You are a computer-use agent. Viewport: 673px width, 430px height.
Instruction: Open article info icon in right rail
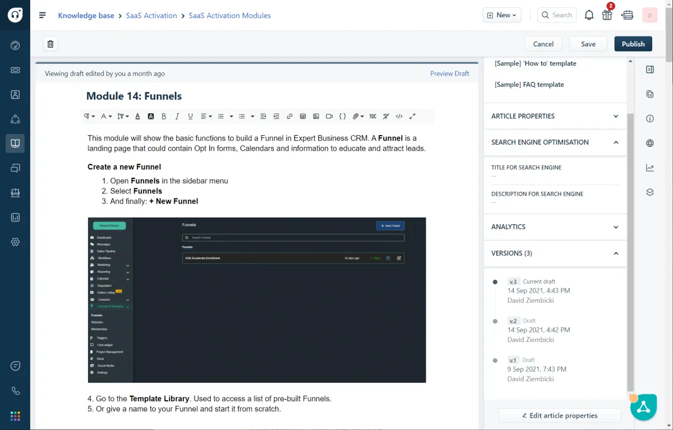(650, 119)
